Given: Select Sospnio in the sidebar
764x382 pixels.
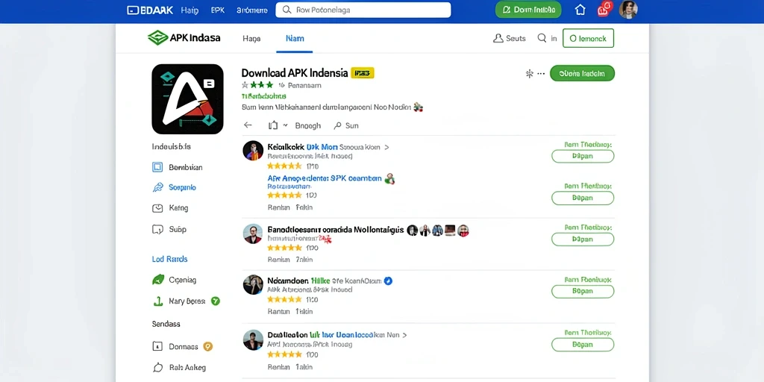Looking at the screenshot, I should (x=175, y=187).
